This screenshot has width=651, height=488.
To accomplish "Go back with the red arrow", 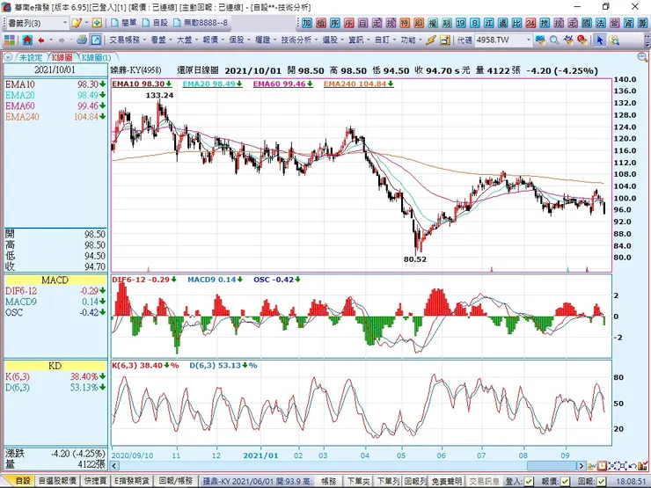I will click(x=41, y=40).
